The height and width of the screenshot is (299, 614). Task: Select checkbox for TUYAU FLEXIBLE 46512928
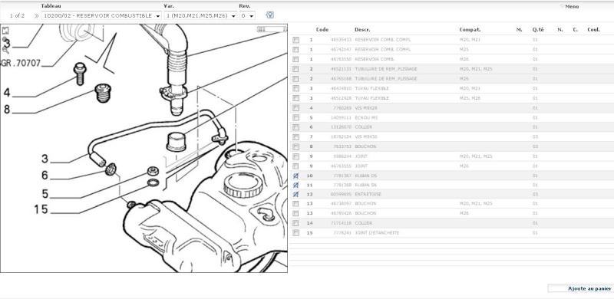295,98
